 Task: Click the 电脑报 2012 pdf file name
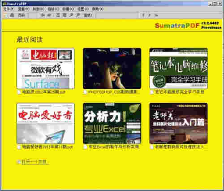pyautogui.click(x=44, y=92)
